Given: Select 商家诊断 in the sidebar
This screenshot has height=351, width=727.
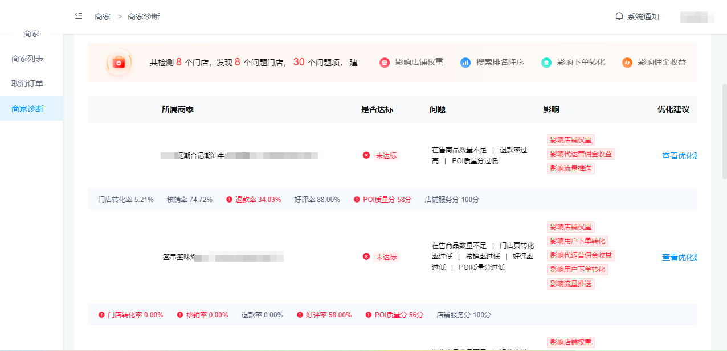Looking at the screenshot, I should pos(27,109).
